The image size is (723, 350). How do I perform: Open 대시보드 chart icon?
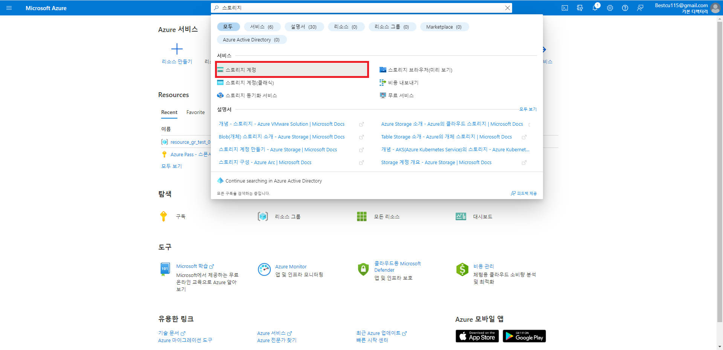pos(461,216)
